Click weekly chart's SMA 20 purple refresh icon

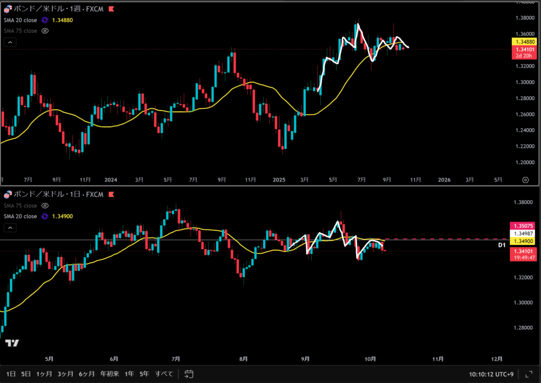coord(45,20)
